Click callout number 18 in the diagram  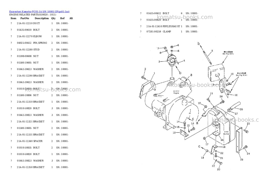(224, 147)
